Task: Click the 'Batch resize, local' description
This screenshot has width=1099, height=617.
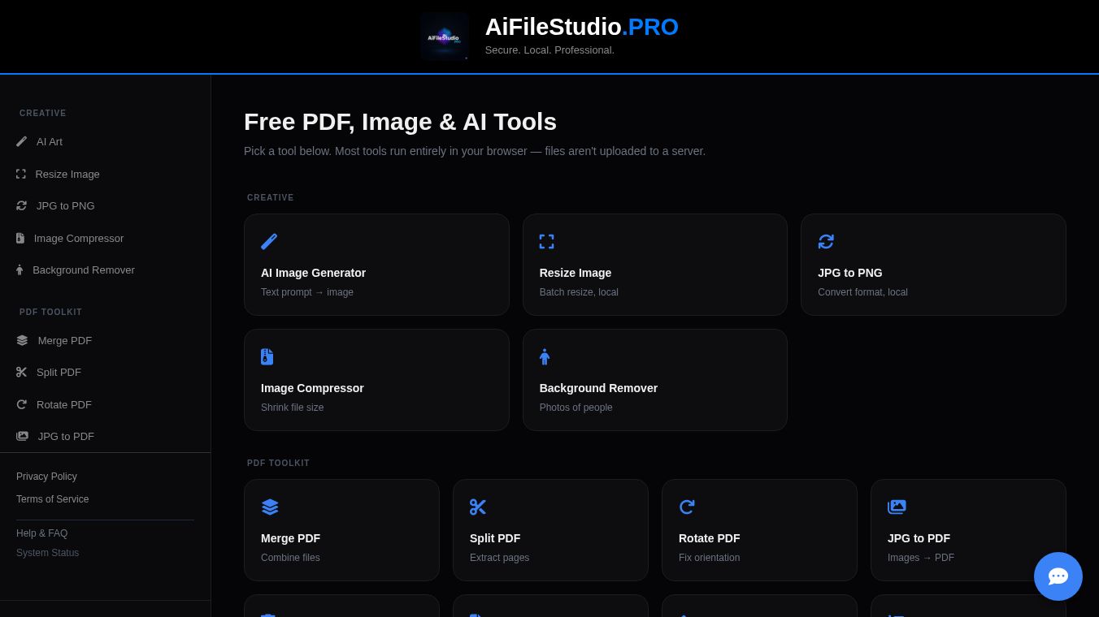Action: [x=579, y=292]
